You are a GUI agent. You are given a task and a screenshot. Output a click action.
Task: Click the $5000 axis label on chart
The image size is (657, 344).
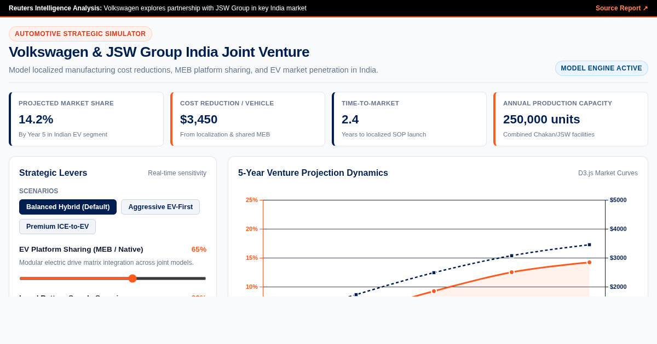pyautogui.click(x=618, y=200)
